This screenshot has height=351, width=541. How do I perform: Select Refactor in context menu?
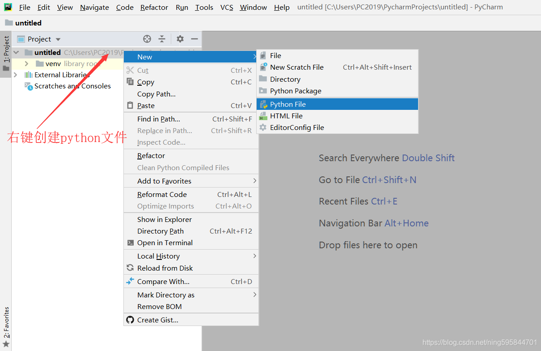click(x=191, y=155)
